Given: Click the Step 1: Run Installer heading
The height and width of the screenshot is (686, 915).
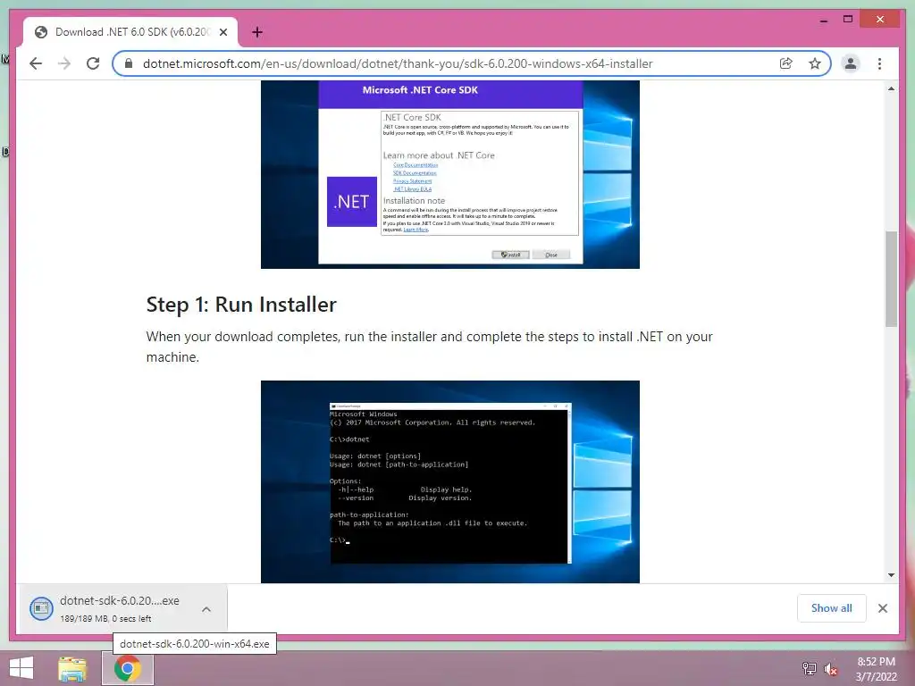Looking at the screenshot, I should tap(241, 305).
